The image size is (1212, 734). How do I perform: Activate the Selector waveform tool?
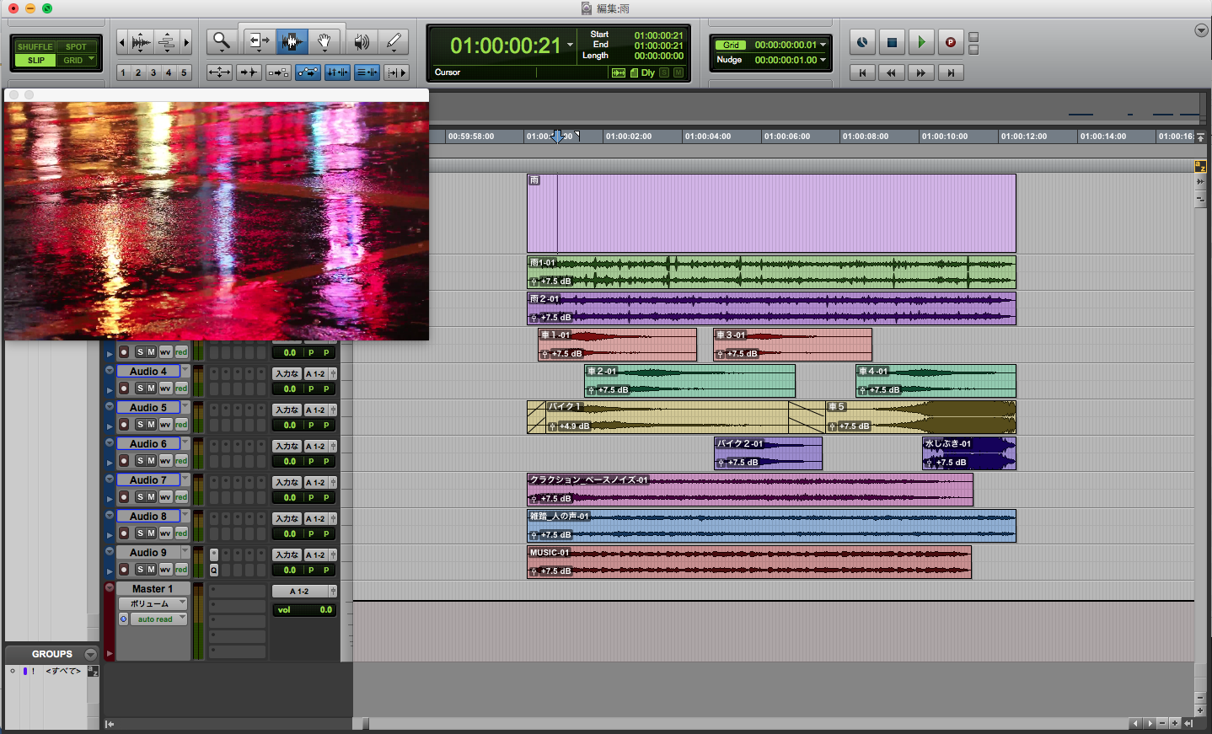(292, 41)
